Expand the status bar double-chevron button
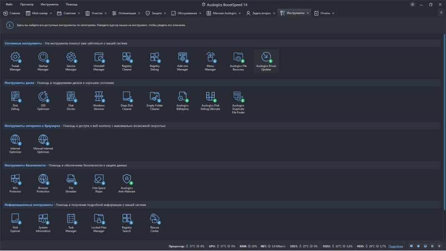Viewport: 446px width, 251px height. point(439,246)
